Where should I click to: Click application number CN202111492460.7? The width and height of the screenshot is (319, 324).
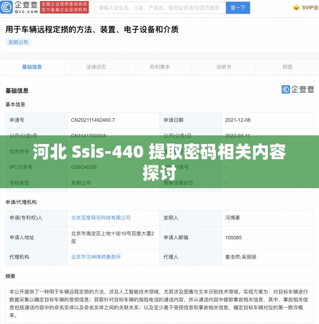93,120
